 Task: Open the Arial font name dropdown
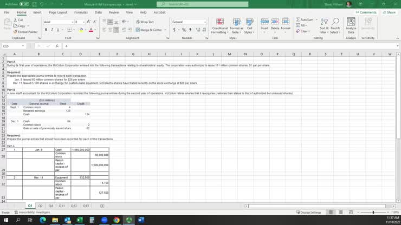73,22
